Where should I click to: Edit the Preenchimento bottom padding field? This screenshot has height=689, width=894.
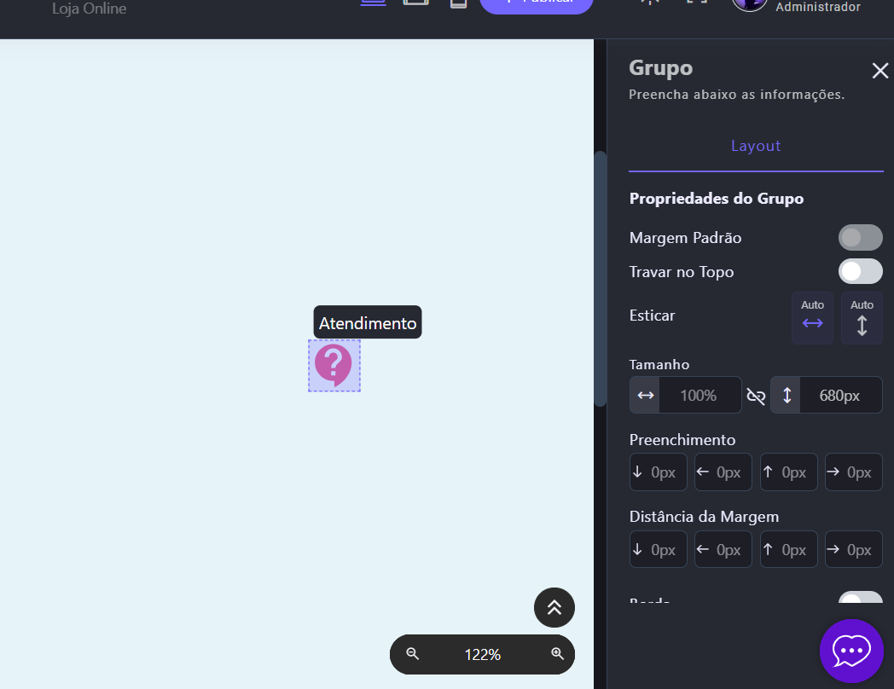click(659, 472)
